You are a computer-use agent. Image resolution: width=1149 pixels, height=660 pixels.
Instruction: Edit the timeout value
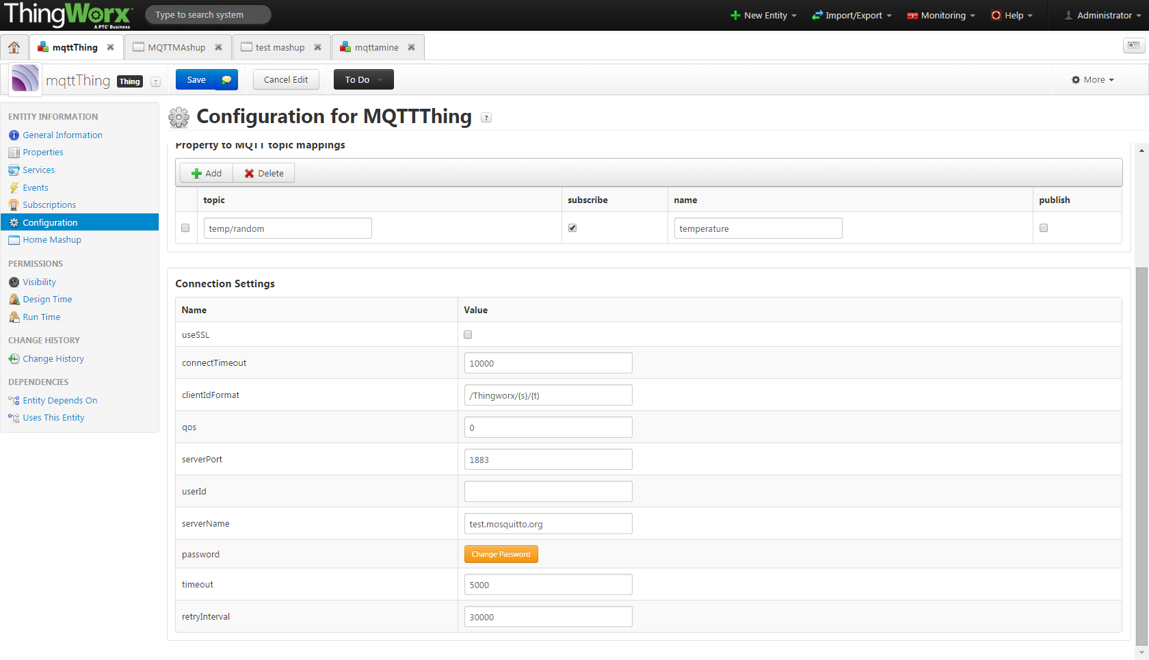pos(549,585)
